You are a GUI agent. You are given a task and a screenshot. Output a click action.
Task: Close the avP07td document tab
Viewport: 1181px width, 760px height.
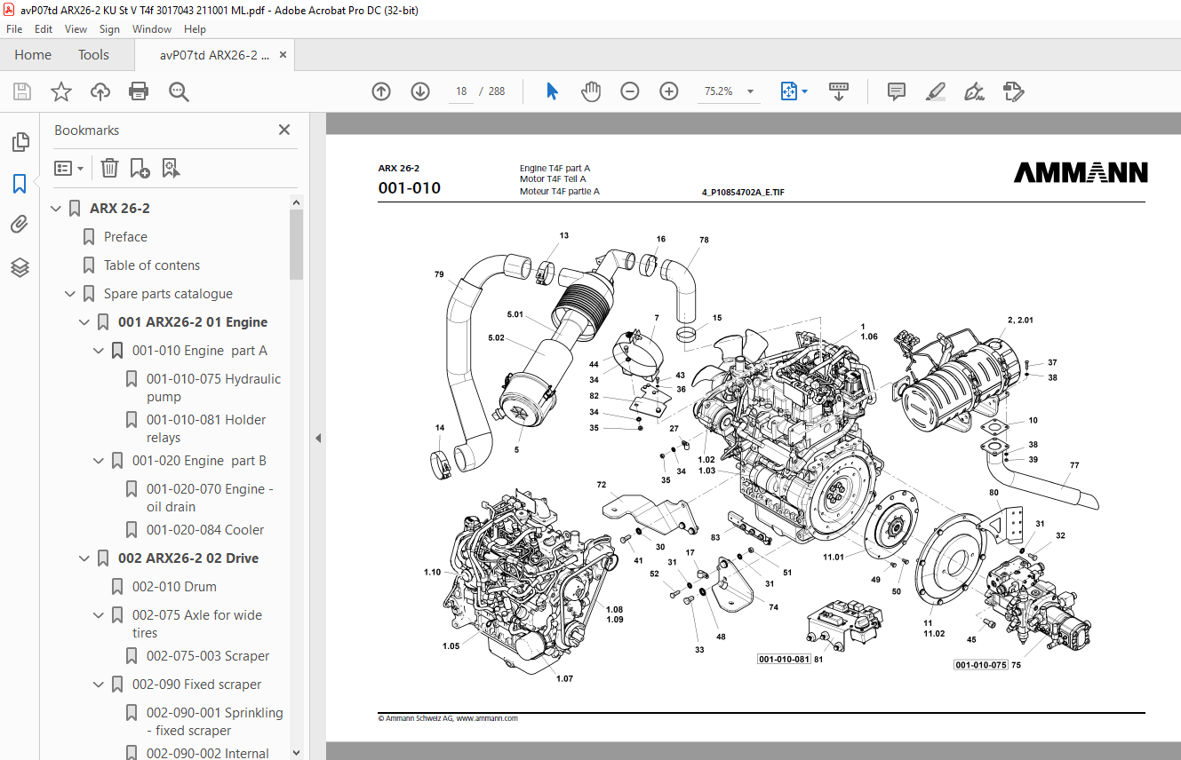(283, 55)
